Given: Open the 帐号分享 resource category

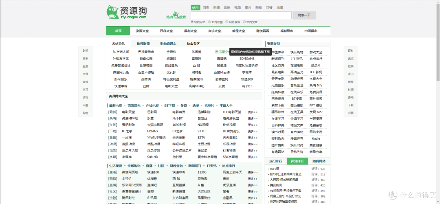Looking at the screenshot, I should click(x=316, y=152).
